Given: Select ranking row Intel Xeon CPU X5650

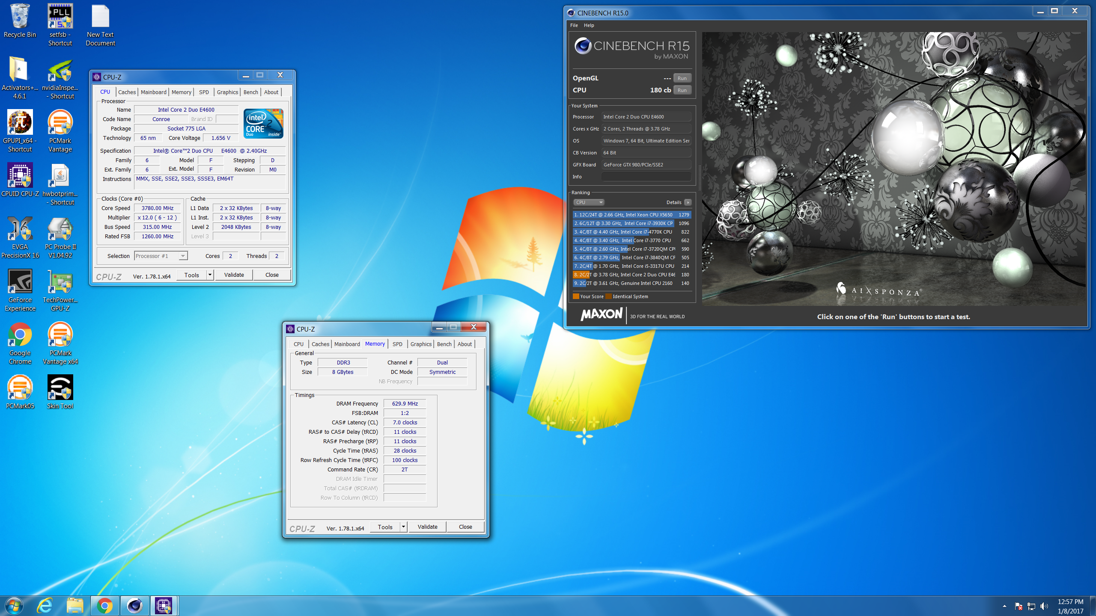Looking at the screenshot, I should (632, 215).
